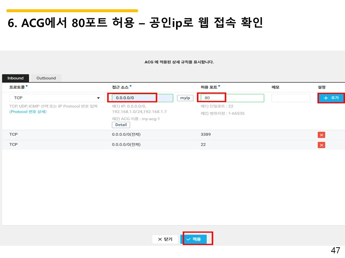Switch to the Outbound tab

(46, 78)
